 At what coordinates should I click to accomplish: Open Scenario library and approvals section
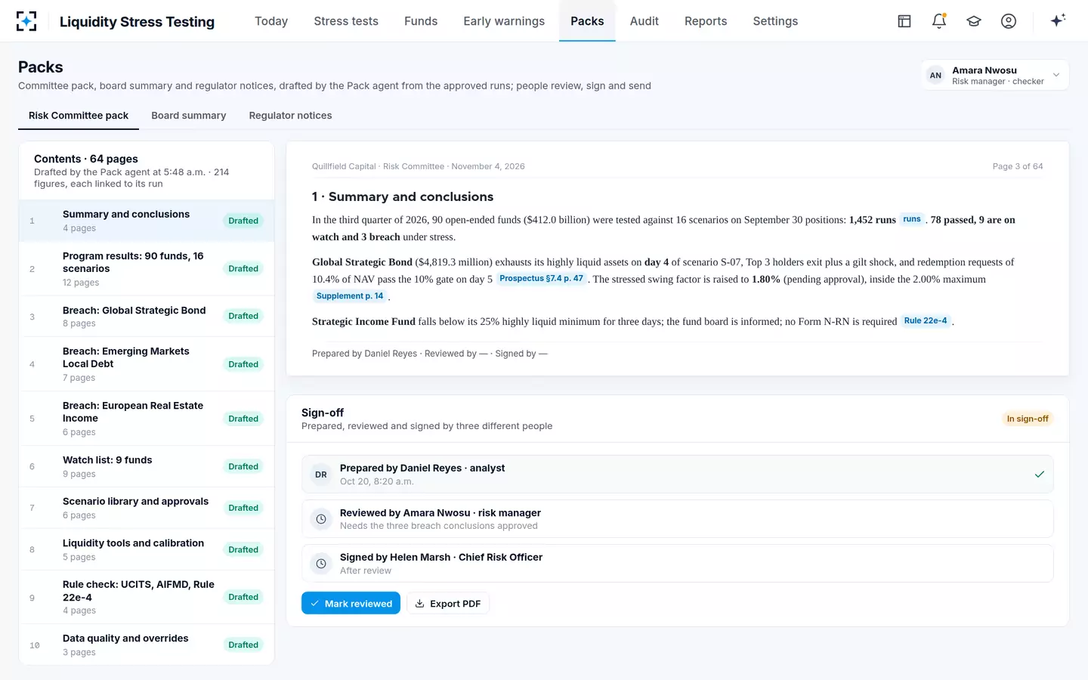click(147, 508)
